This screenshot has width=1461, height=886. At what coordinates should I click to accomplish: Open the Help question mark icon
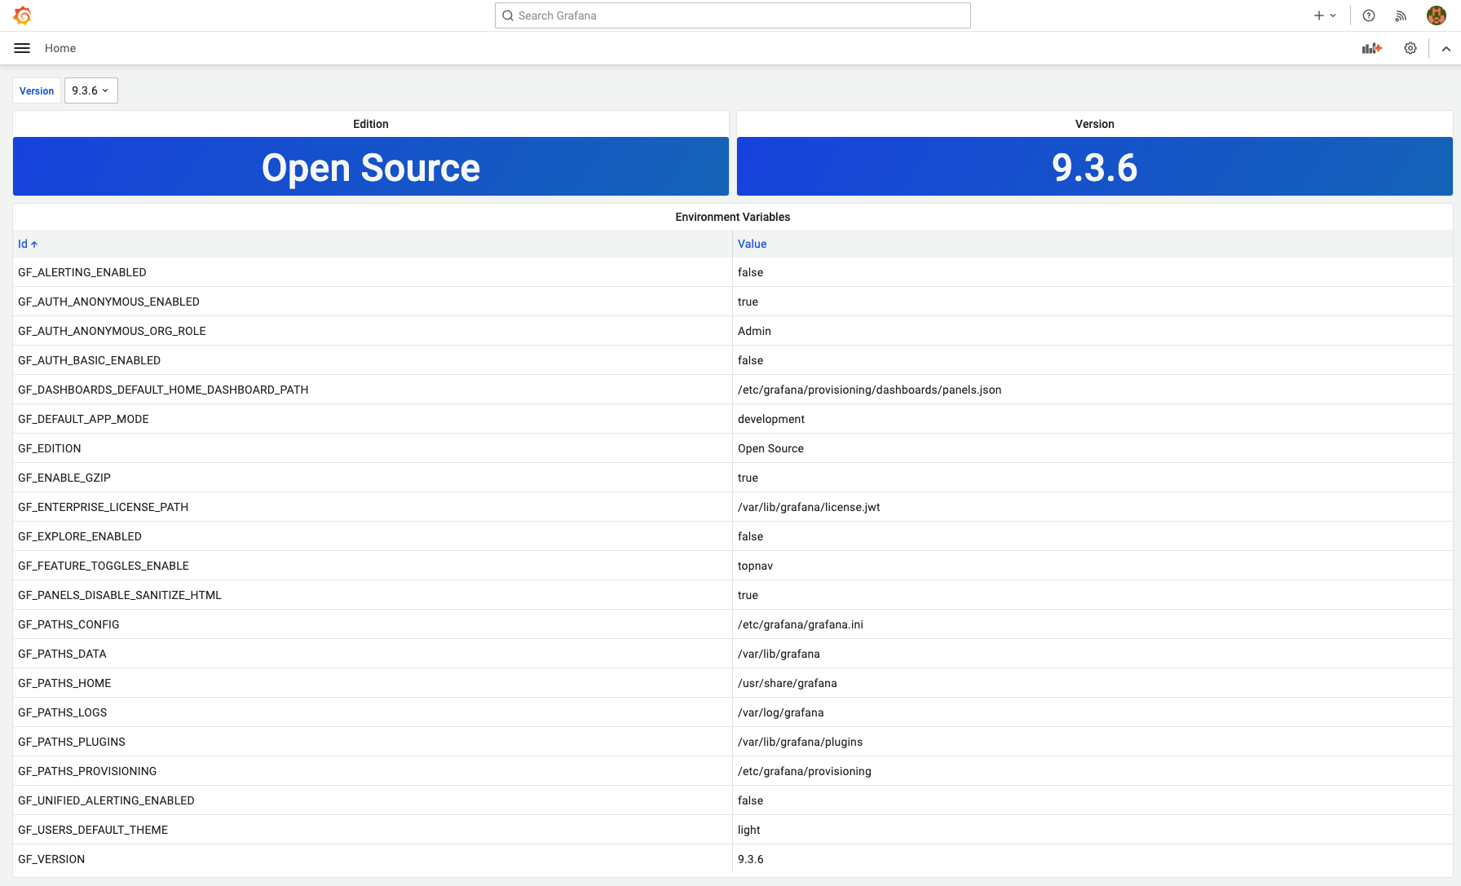click(x=1369, y=15)
